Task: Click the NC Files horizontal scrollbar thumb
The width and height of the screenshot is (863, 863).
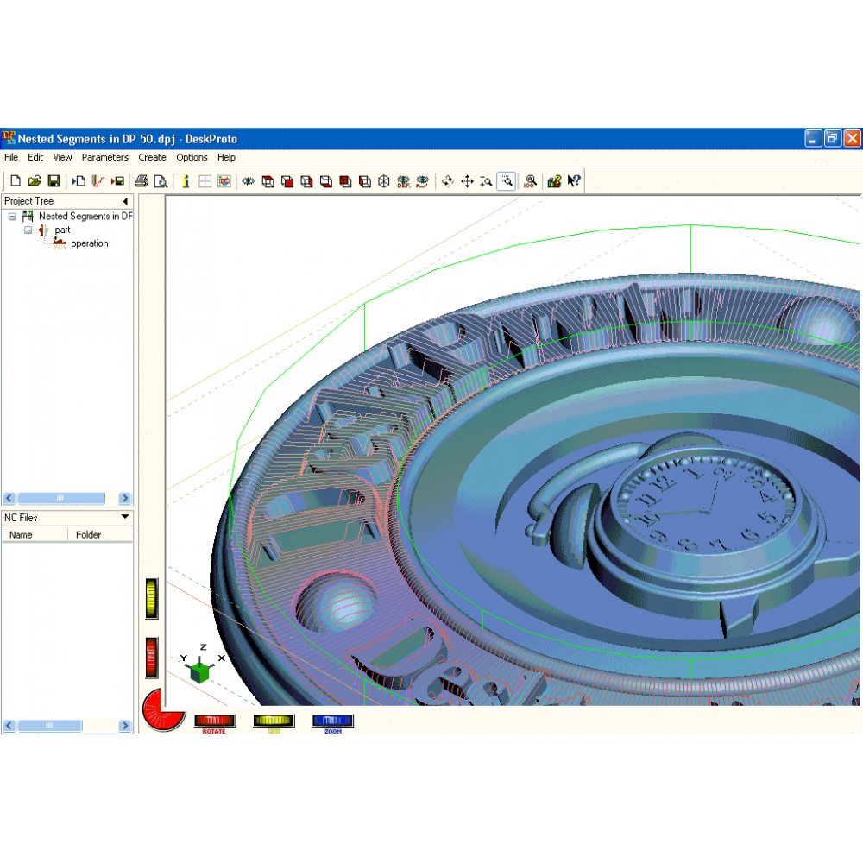Action: click(49, 726)
